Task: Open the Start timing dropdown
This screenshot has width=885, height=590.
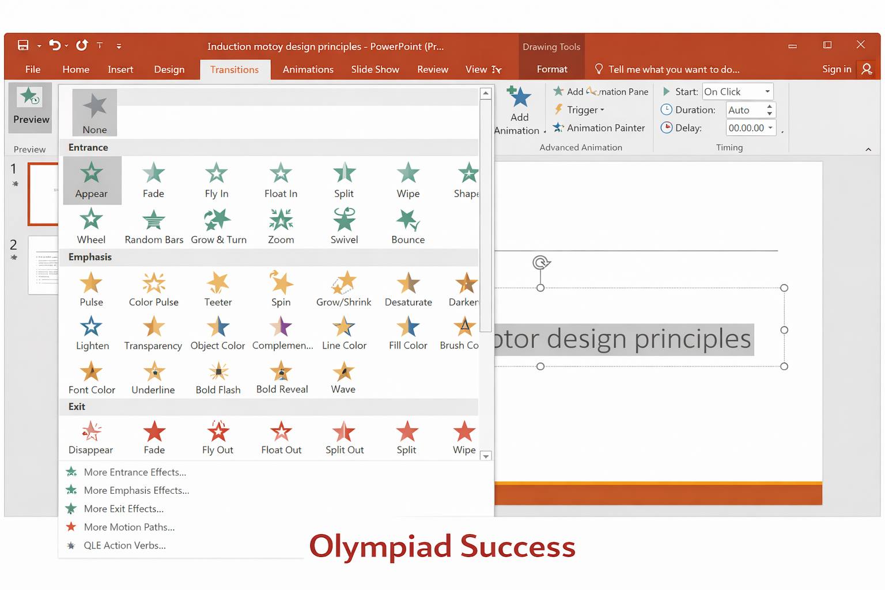Action: [x=767, y=92]
